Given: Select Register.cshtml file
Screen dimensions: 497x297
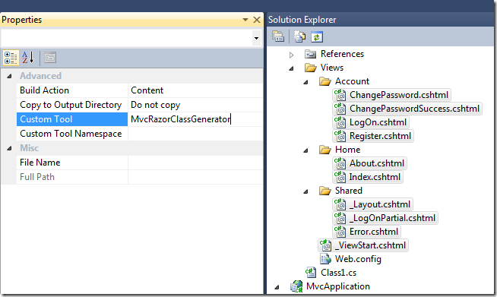Looking at the screenshot, I should click(380, 136).
